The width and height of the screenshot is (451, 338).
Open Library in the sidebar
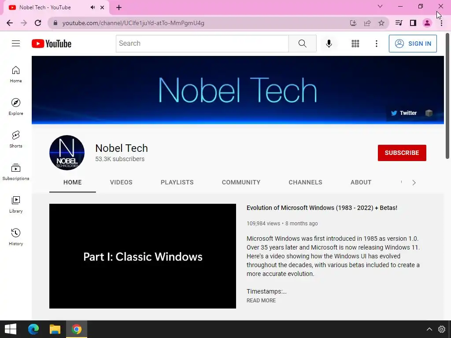click(16, 205)
